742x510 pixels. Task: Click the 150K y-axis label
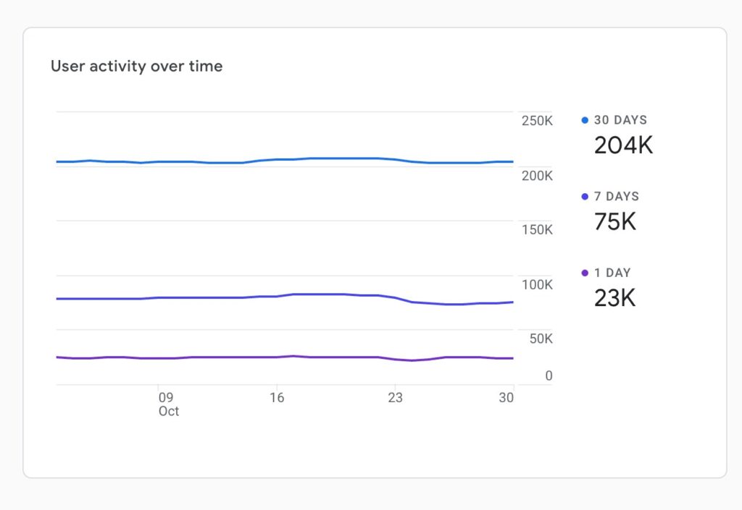pos(537,229)
